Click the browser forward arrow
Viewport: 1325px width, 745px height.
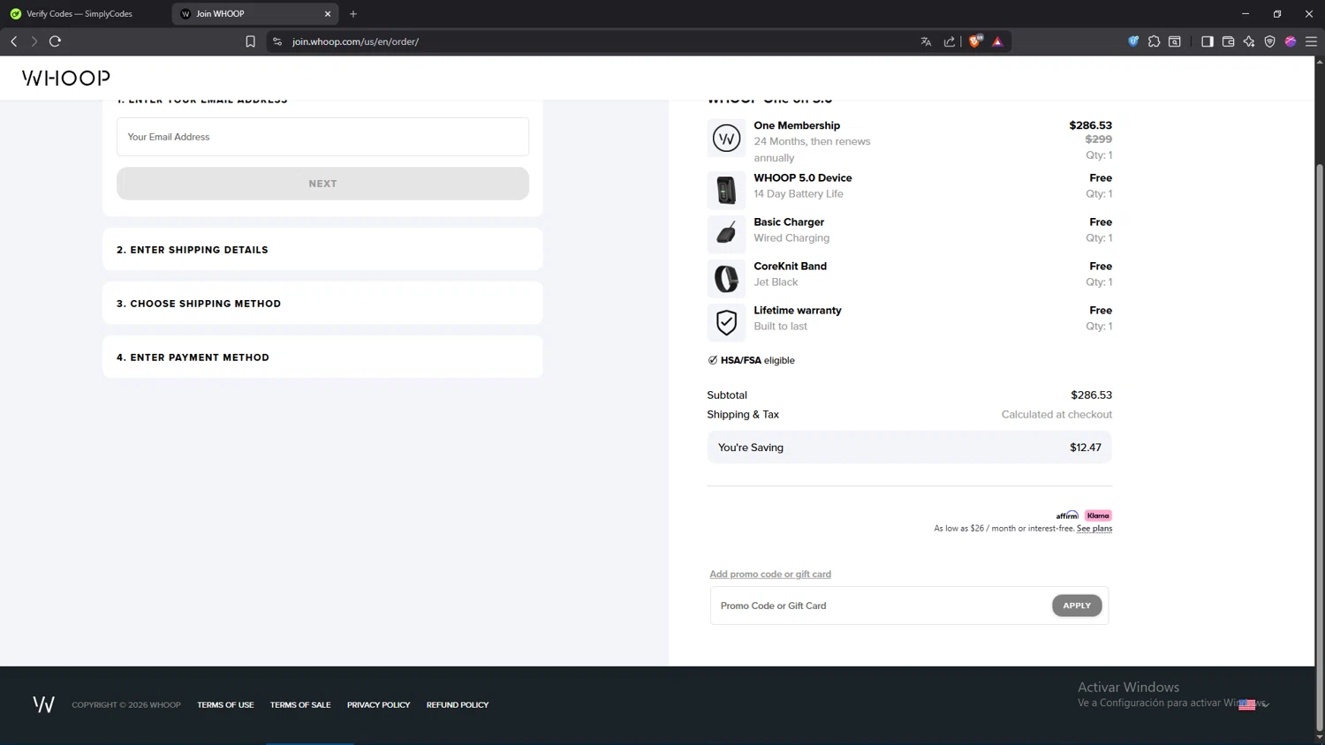coord(34,41)
